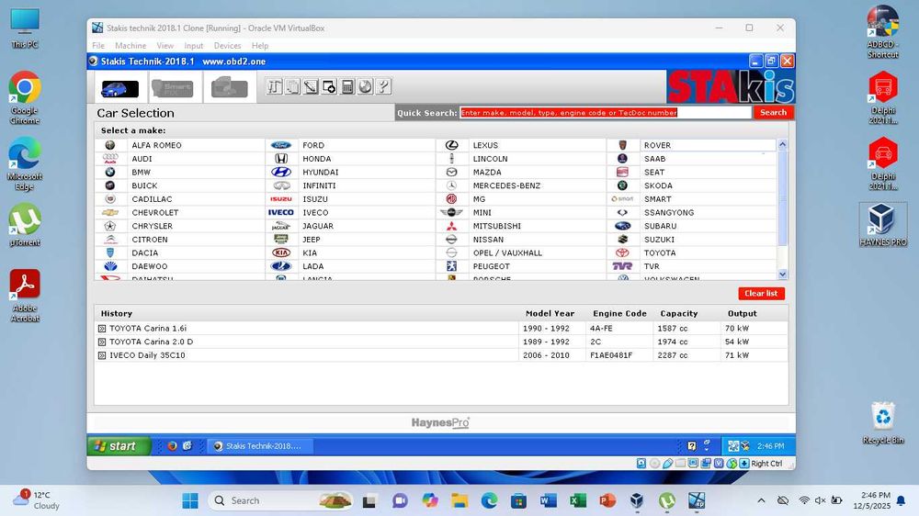Image resolution: width=919 pixels, height=516 pixels.
Task: Click VirtualBox hard disk status icon
Action: coord(641,464)
